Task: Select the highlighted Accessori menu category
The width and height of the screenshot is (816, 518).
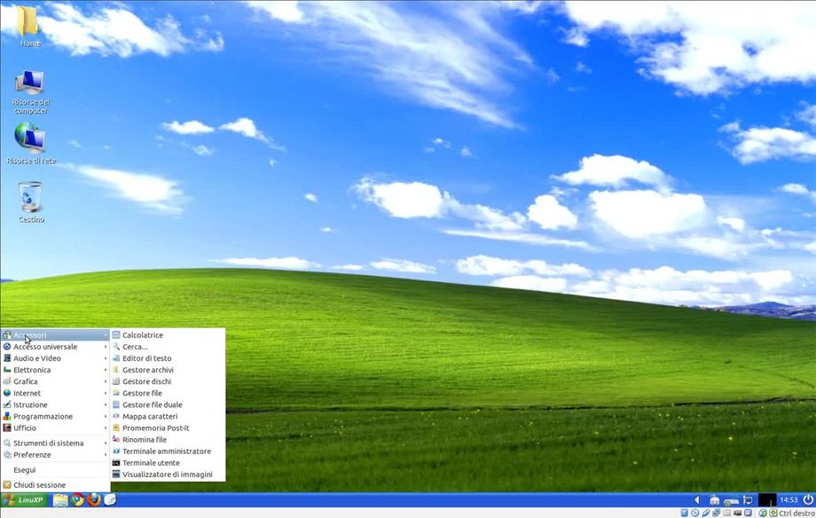Action: click(55, 334)
